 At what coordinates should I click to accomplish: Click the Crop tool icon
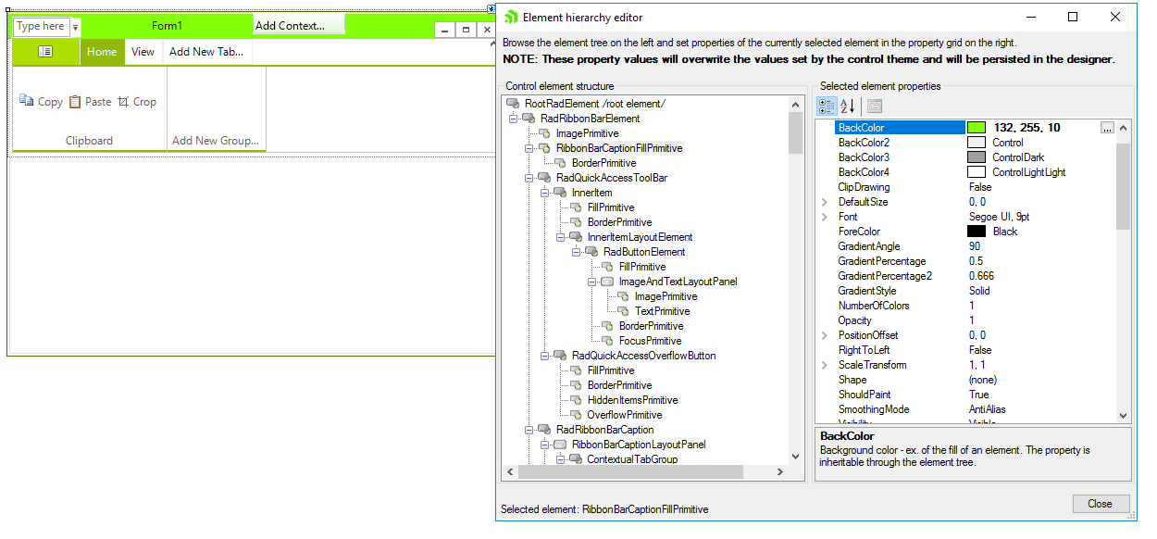(x=123, y=101)
